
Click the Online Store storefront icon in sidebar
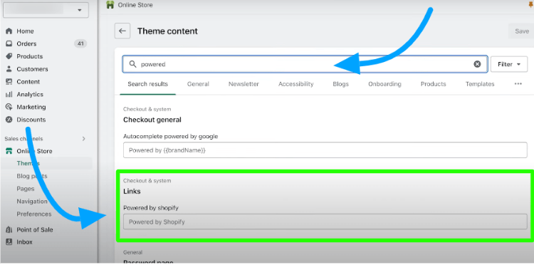tap(9, 151)
